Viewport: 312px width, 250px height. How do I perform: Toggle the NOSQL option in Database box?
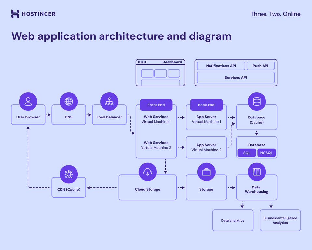coord(266,153)
